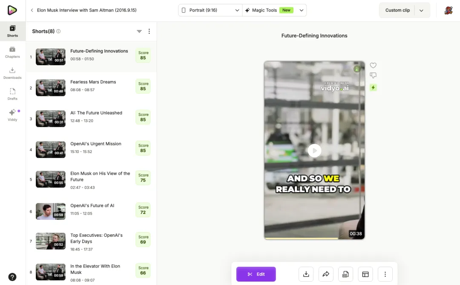This screenshot has width=460, height=285.
Task: Expand the Portrait (9:16) aspect ratio dropdown
Action: click(x=210, y=10)
